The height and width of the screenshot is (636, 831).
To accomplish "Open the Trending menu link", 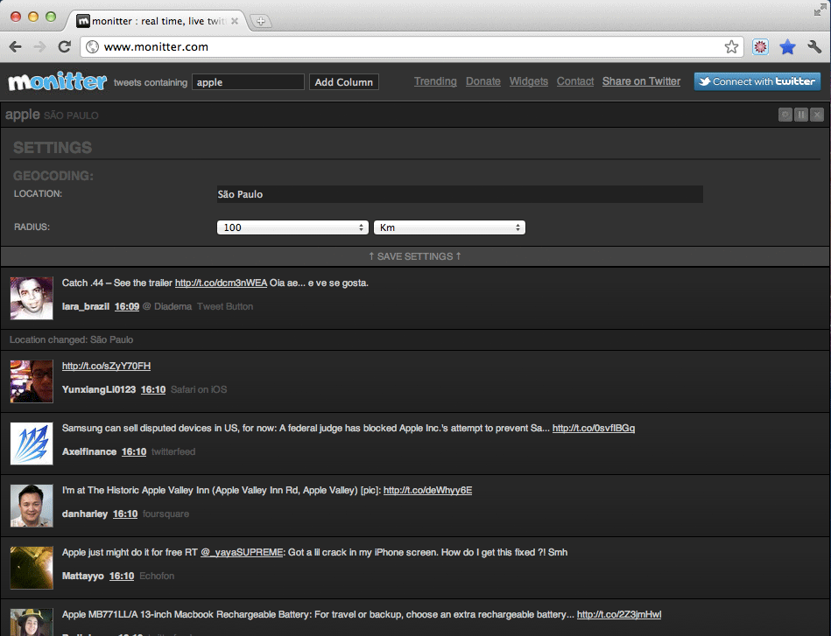I will click(435, 81).
